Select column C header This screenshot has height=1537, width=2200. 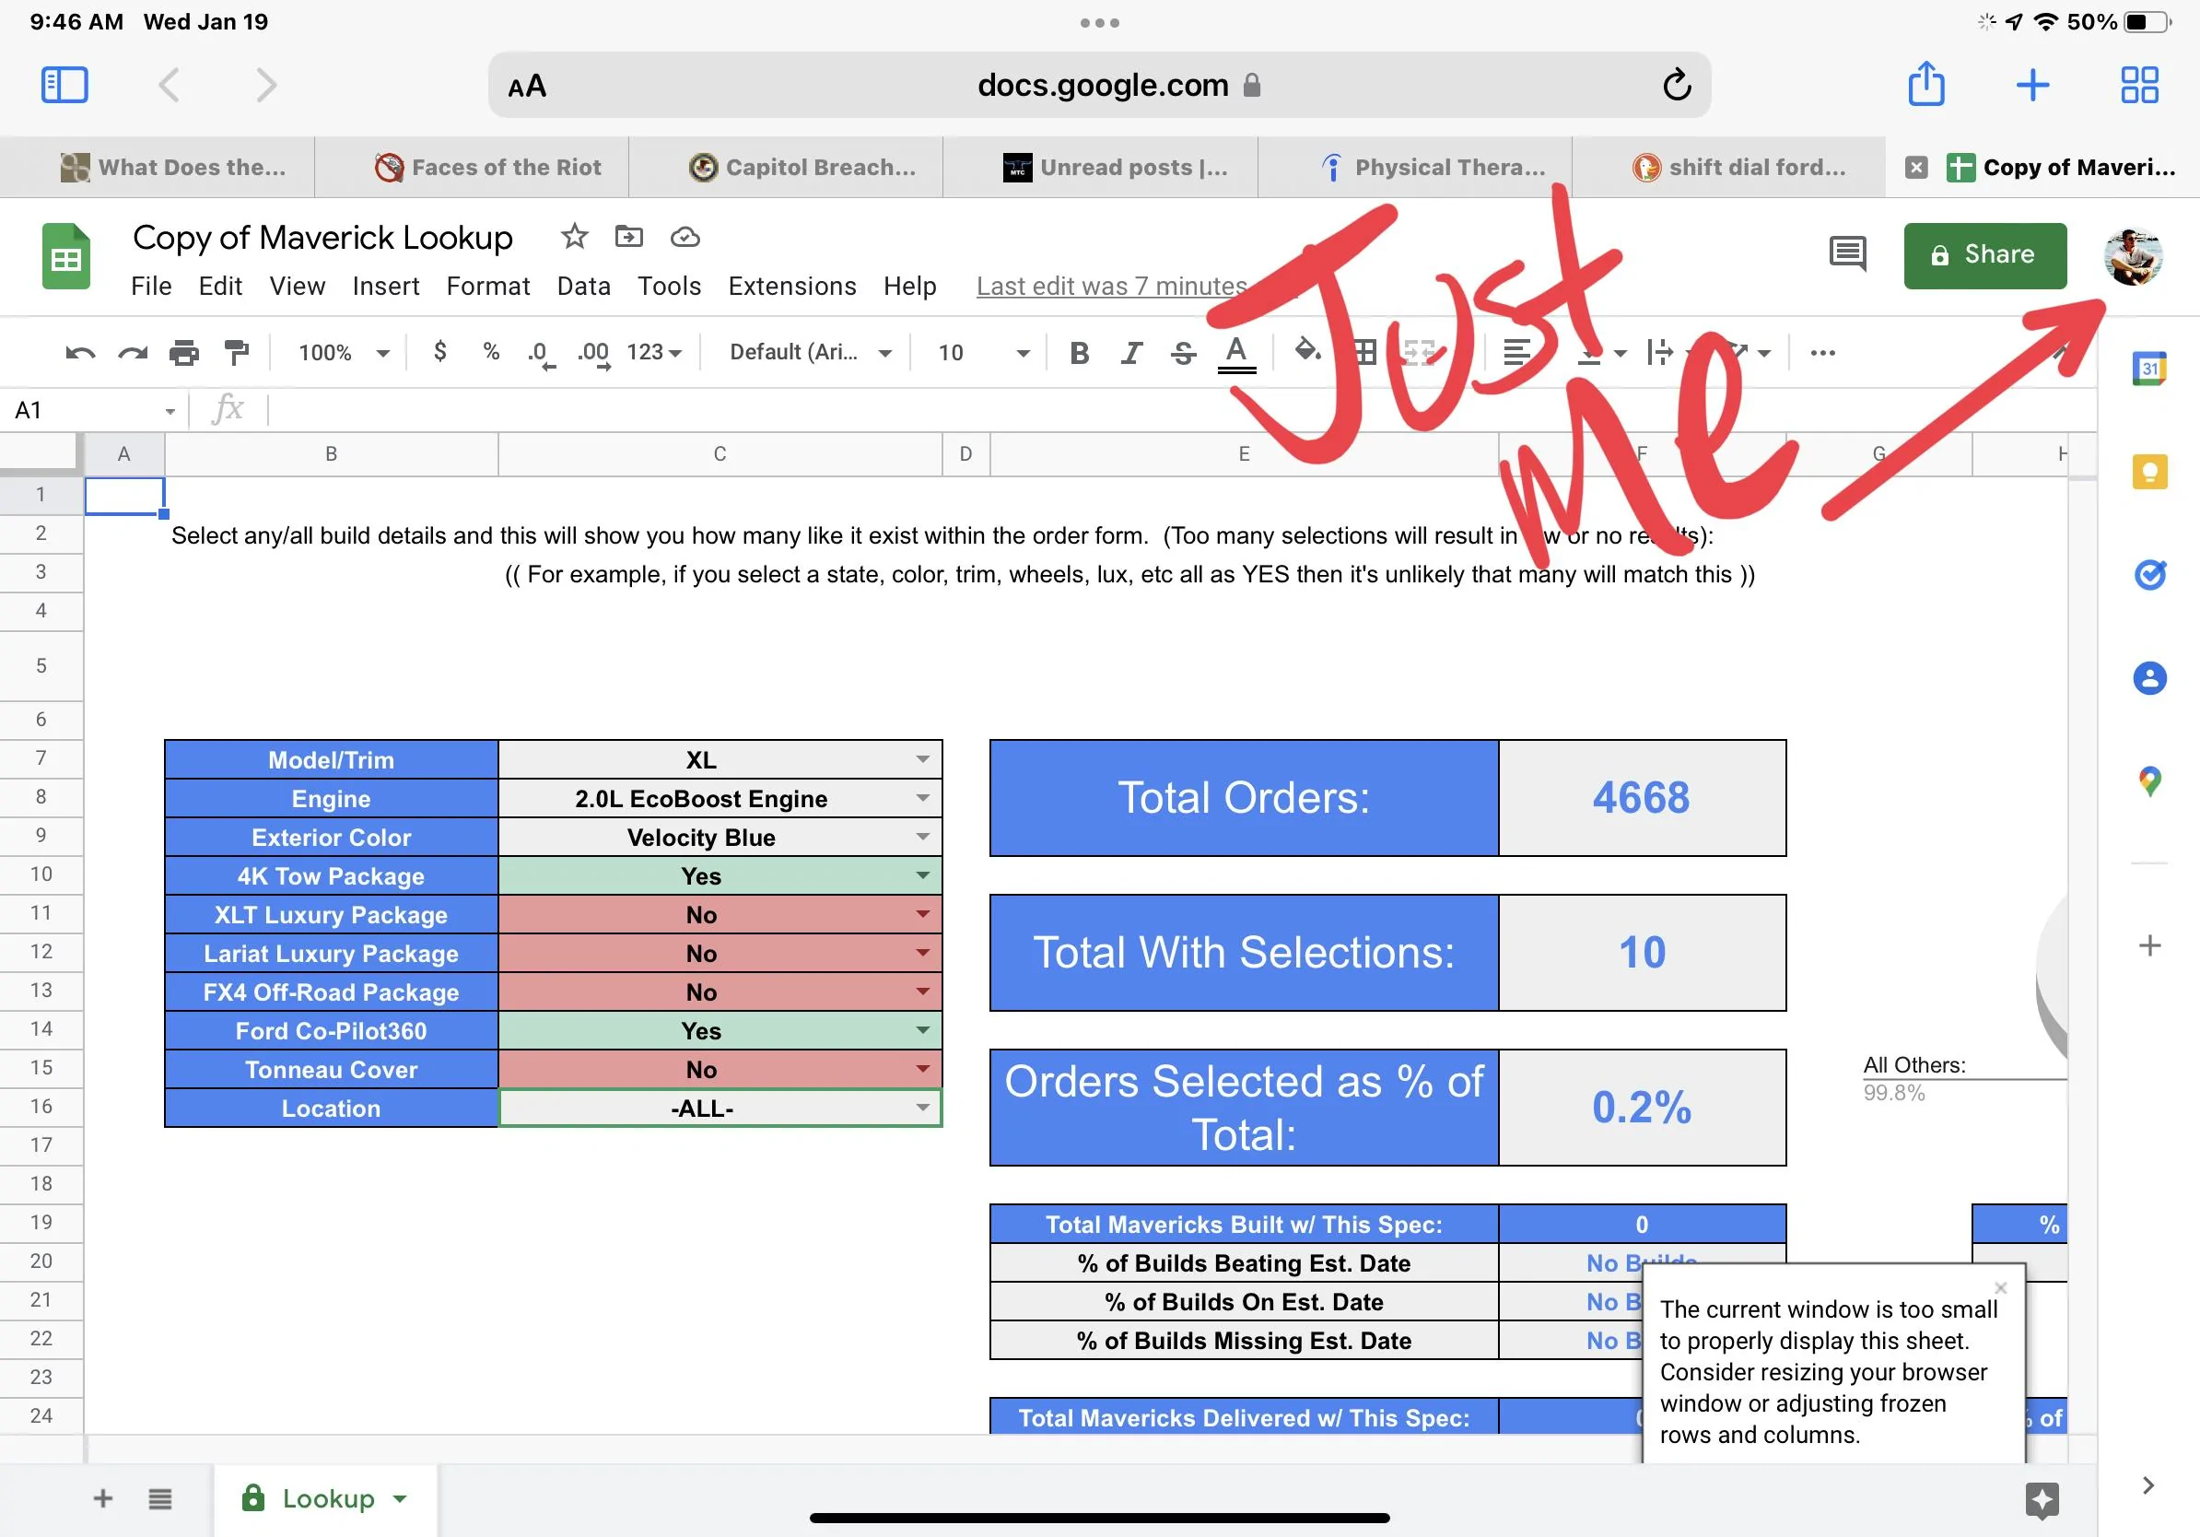click(720, 454)
